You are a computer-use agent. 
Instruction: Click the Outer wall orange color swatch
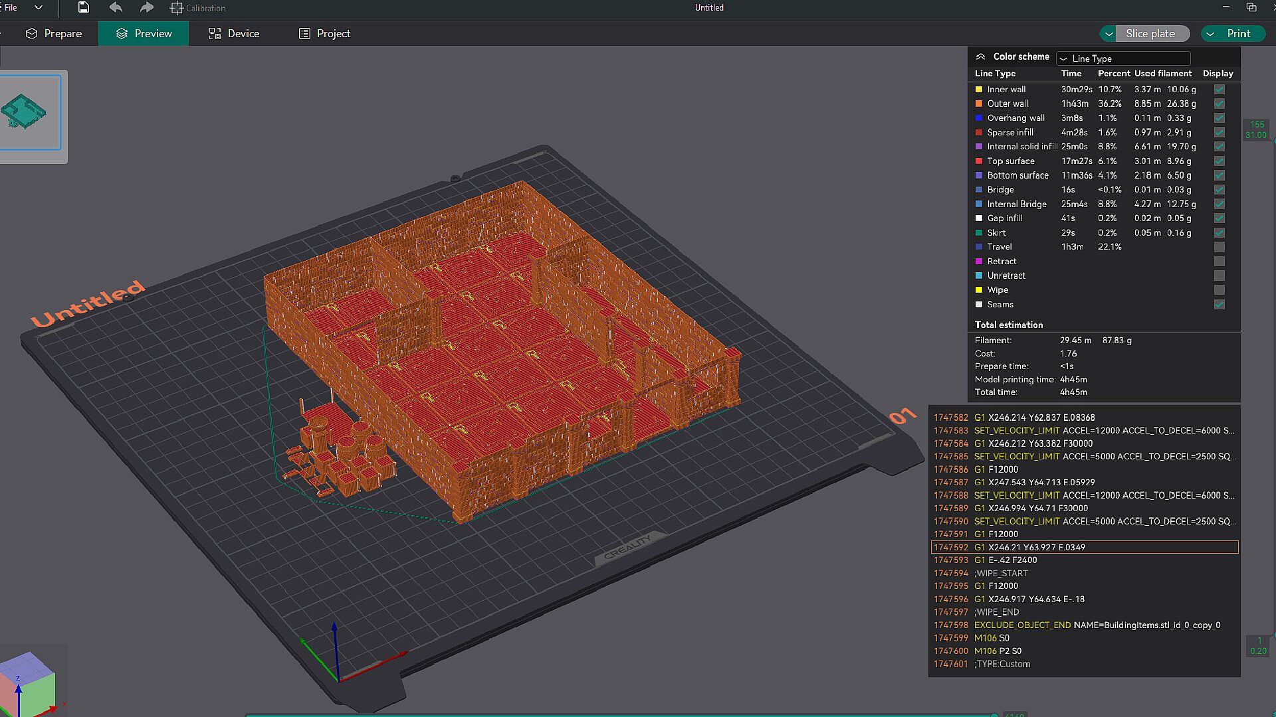[978, 104]
